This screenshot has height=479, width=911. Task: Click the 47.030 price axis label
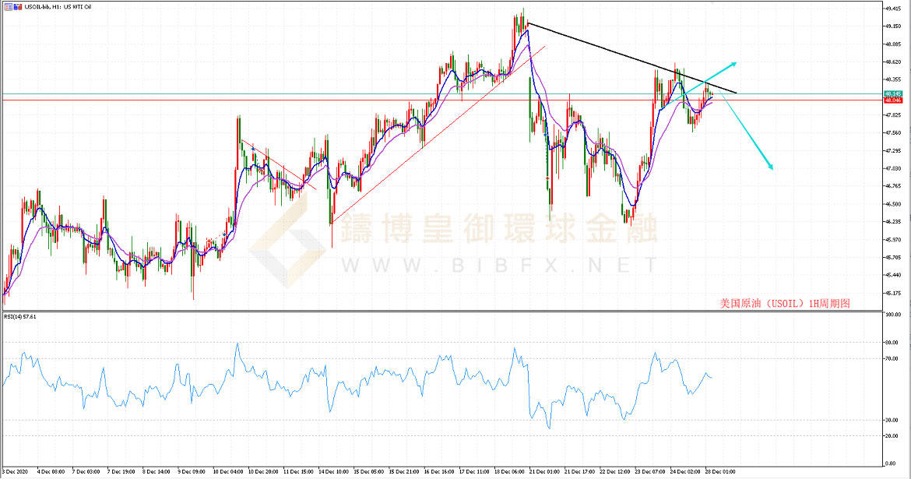tap(894, 168)
